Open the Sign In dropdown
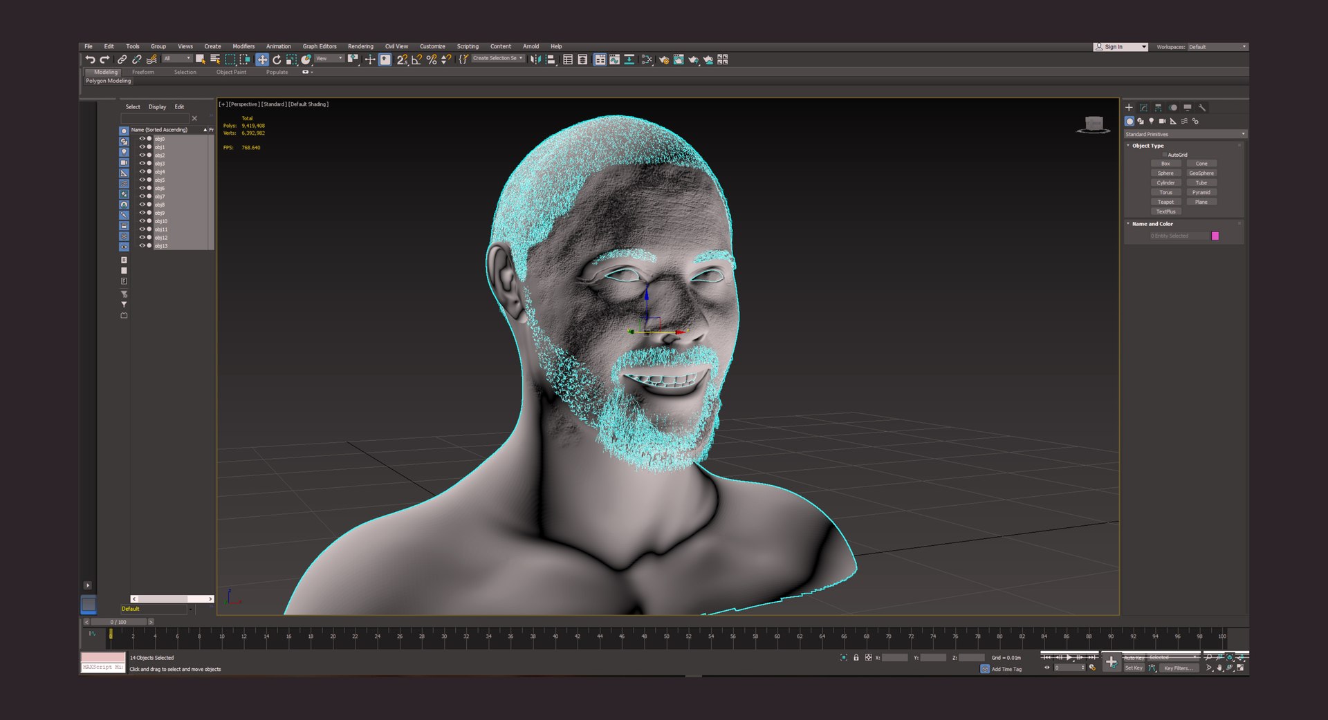The image size is (1328, 720). pyautogui.click(x=1120, y=47)
